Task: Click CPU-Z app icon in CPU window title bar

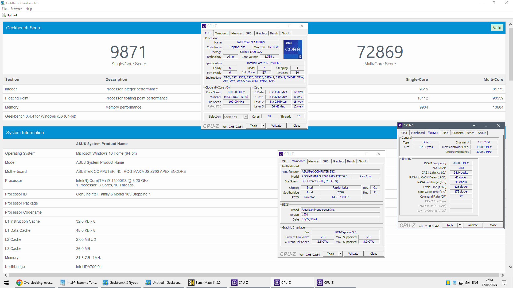Action: click(x=204, y=26)
